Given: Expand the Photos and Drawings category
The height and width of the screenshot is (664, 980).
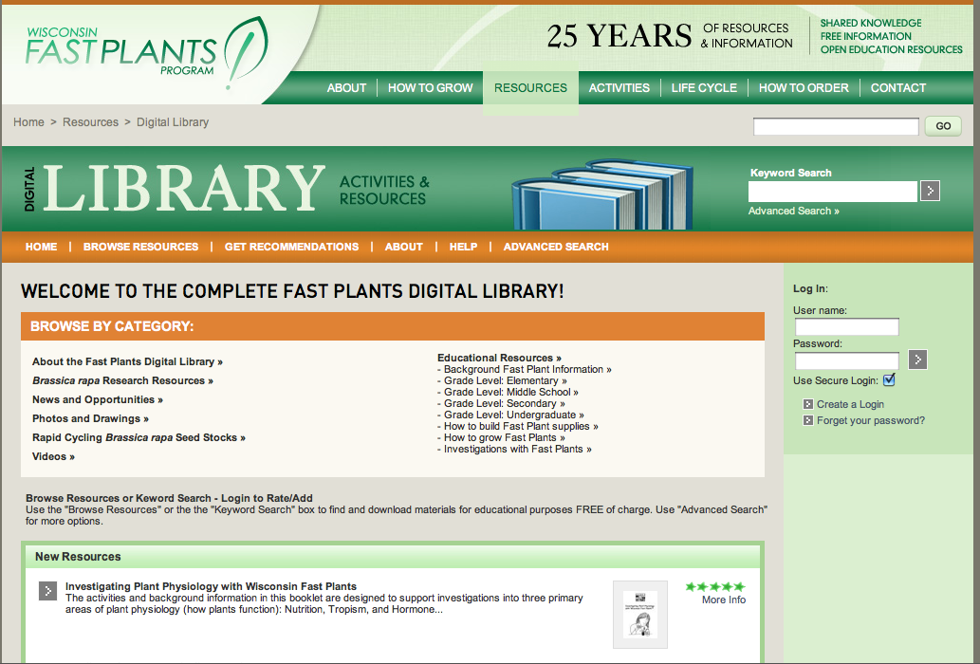Looking at the screenshot, I should pos(90,418).
